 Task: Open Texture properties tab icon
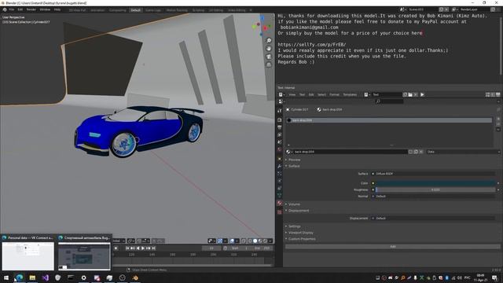[280, 211]
